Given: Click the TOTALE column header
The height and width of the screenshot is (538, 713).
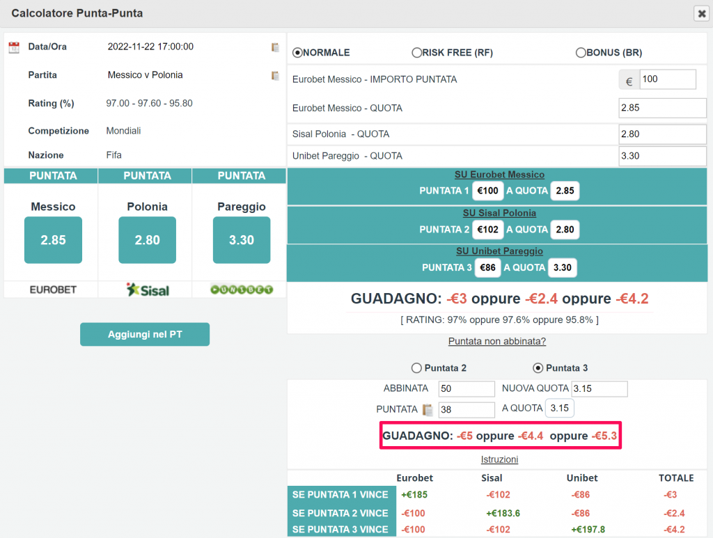Looking at the screenshot, I should pyautogui.click(x=676, y=478).
